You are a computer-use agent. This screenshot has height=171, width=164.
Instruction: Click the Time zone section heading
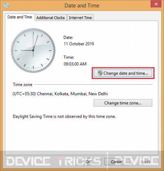(x=22, y=85)
